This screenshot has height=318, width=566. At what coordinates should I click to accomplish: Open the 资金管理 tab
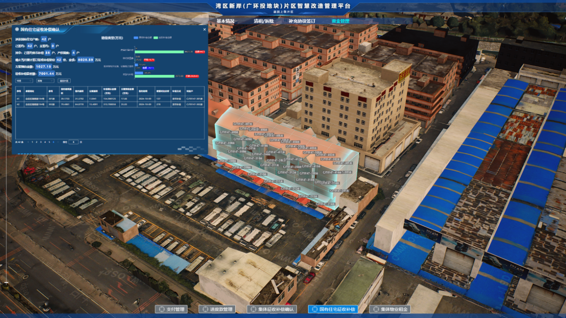tap(340, 21)
